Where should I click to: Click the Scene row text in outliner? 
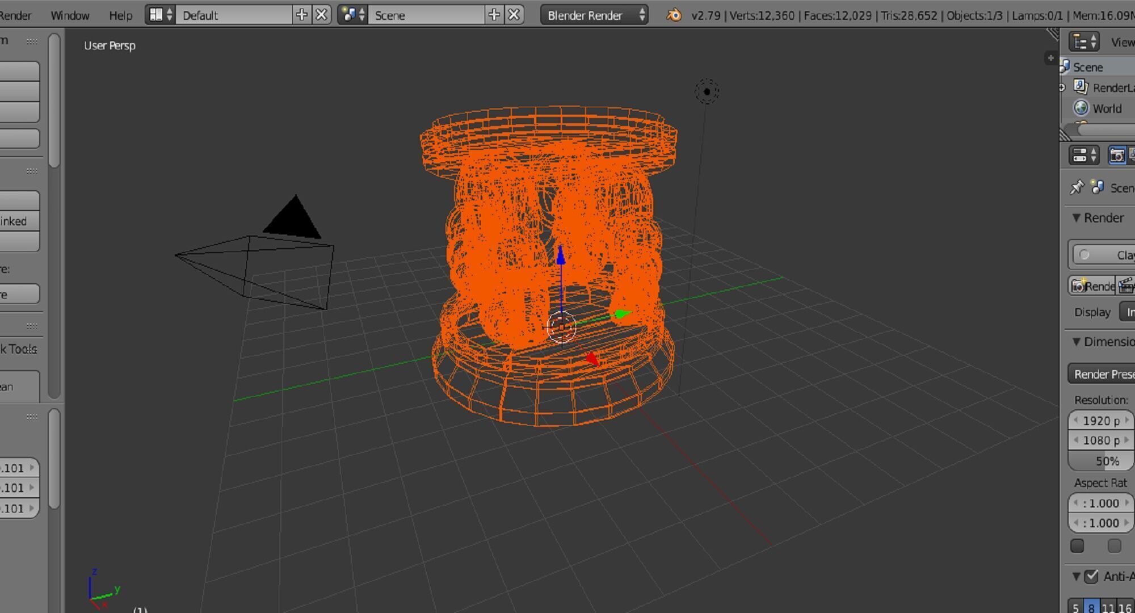[1088, 67]
